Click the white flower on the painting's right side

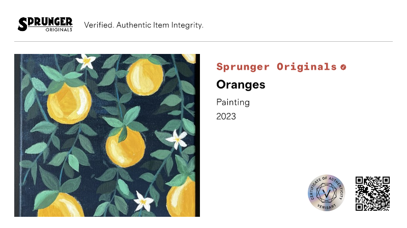coord(177,138)
